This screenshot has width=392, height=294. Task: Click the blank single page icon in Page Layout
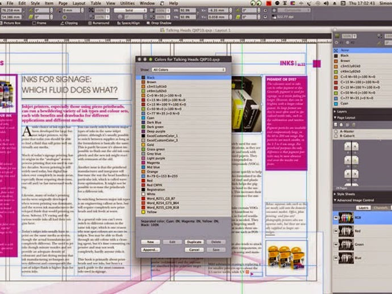pyautogui.click(x=336, y=124)
